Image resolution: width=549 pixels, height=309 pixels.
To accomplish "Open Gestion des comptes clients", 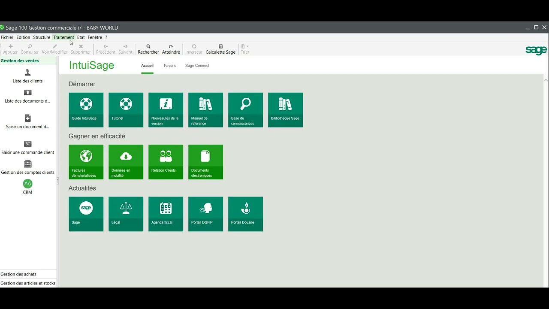I will (27, 168).
